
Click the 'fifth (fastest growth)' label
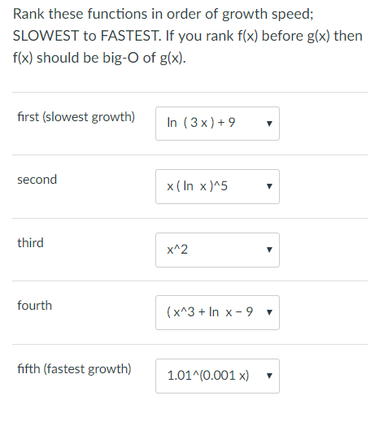74,369
